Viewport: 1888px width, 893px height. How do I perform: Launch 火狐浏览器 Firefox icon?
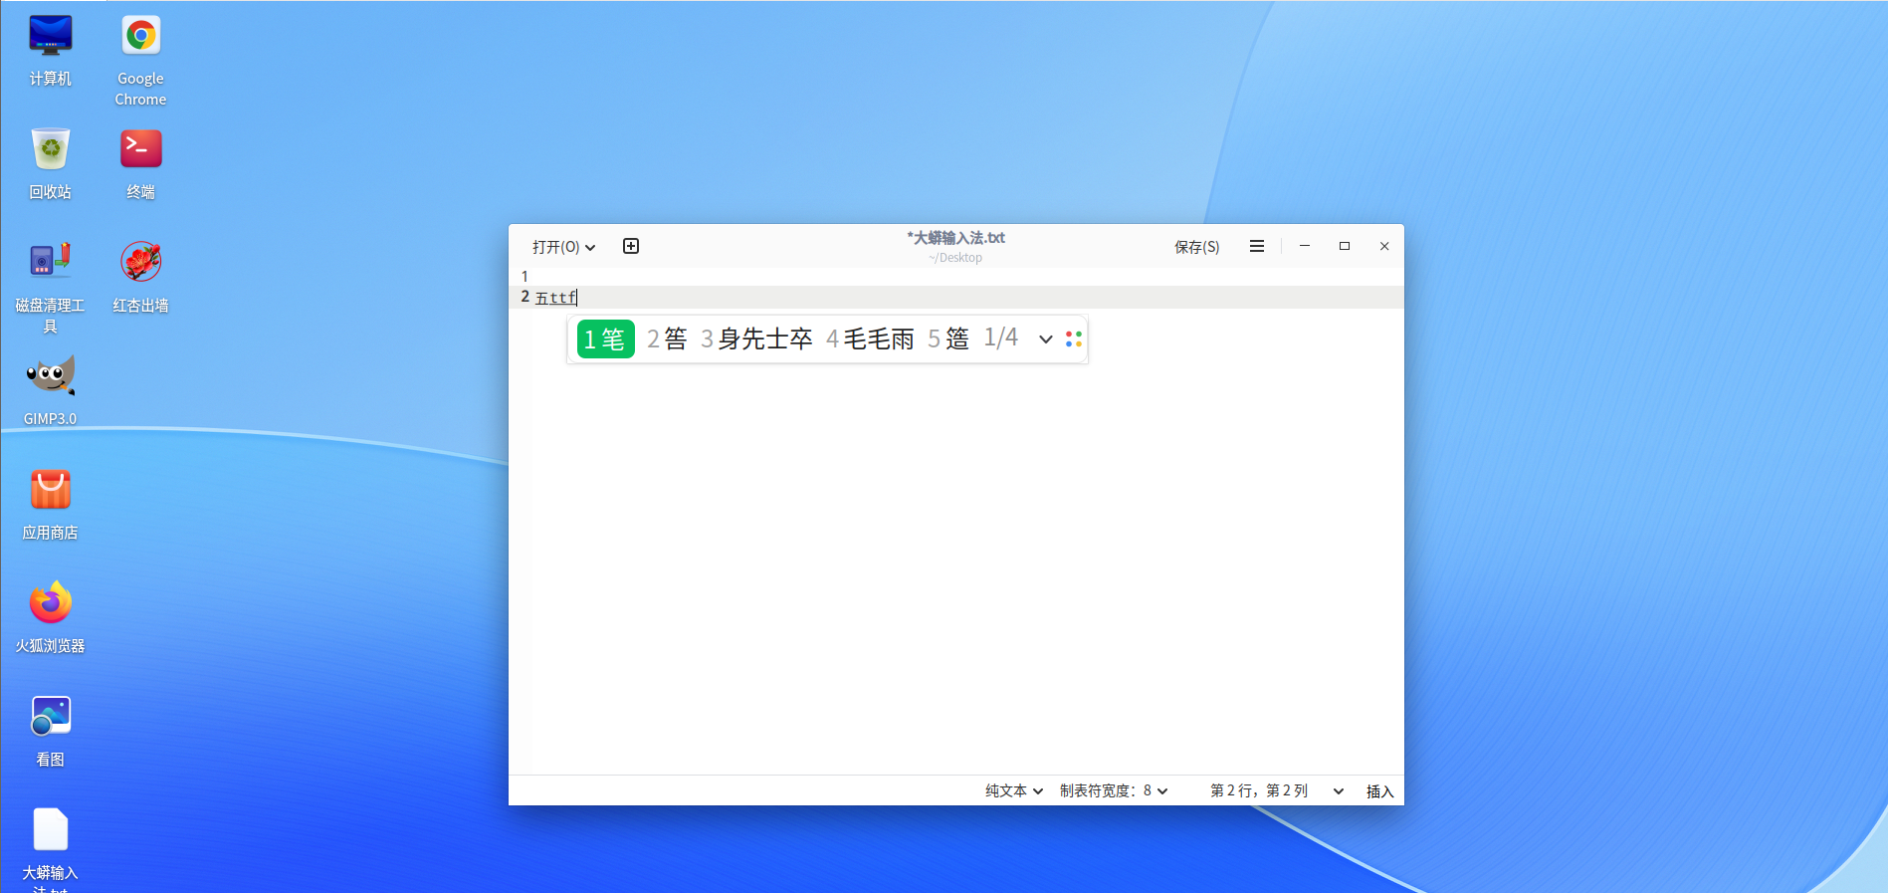[x=50, y=618]
